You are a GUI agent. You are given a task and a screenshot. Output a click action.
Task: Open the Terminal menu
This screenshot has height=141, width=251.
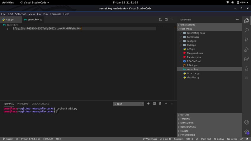coord(55,14)
